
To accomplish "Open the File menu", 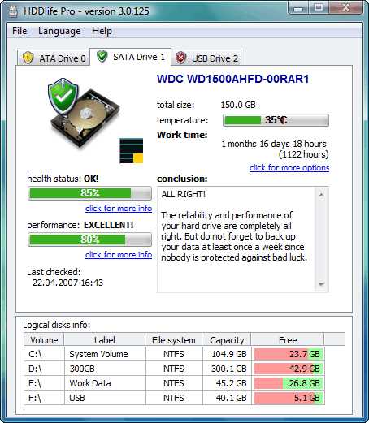I will point(20,31).
